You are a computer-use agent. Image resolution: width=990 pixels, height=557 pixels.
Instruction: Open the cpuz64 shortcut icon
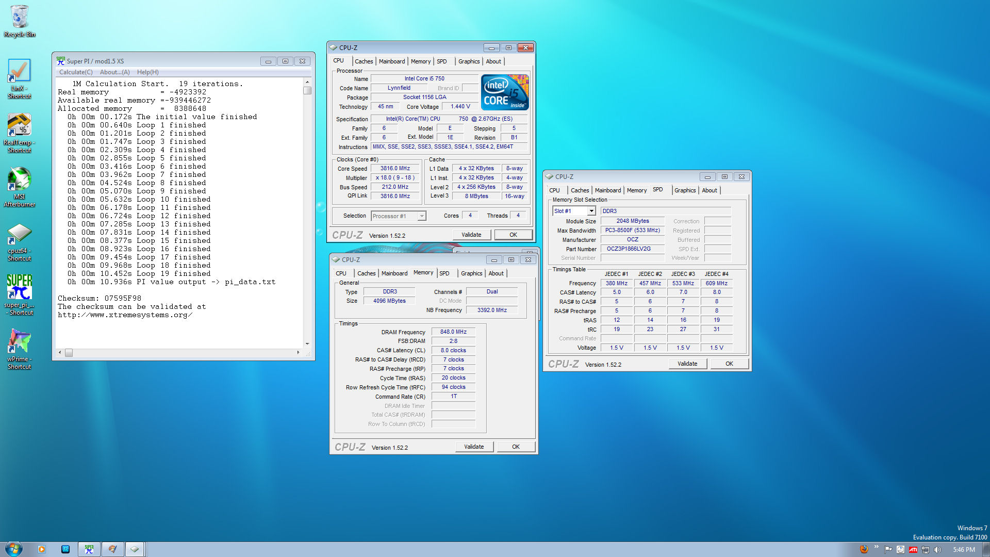tap(20, 242)
